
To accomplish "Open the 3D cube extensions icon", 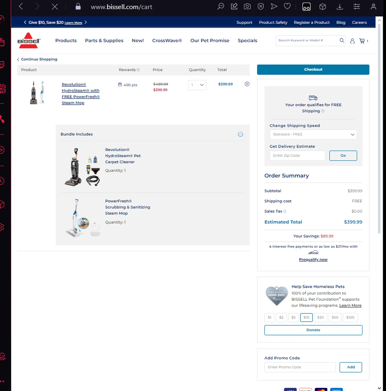I will point(323,7).
